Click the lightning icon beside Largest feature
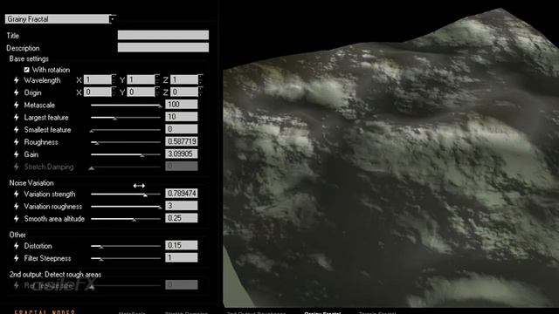This screenshot has height=314, width=559. [16, 118]
